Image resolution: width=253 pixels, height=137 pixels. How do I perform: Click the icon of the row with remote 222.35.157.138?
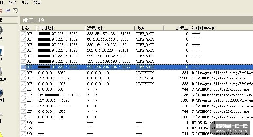23,34
